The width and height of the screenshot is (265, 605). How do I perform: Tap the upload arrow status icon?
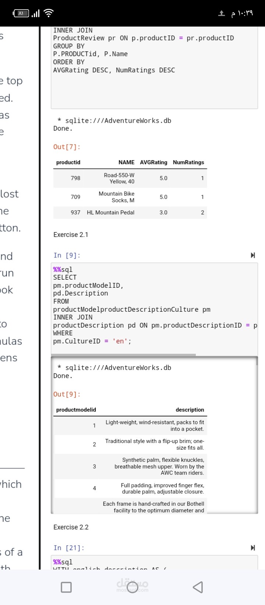(222, 14)
